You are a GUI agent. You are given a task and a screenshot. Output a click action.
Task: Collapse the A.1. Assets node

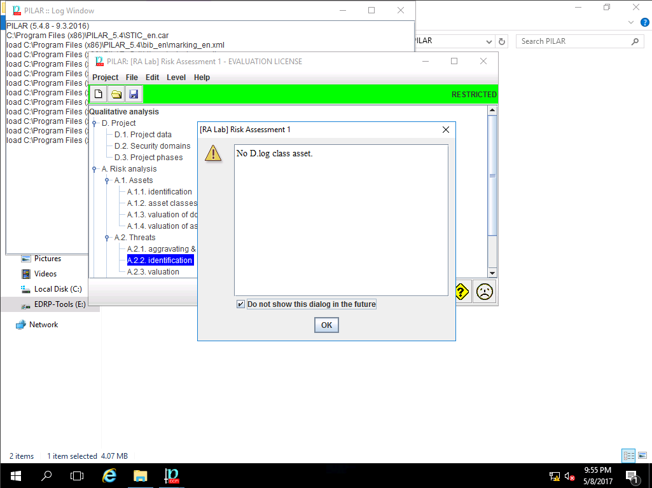[107, 180]
